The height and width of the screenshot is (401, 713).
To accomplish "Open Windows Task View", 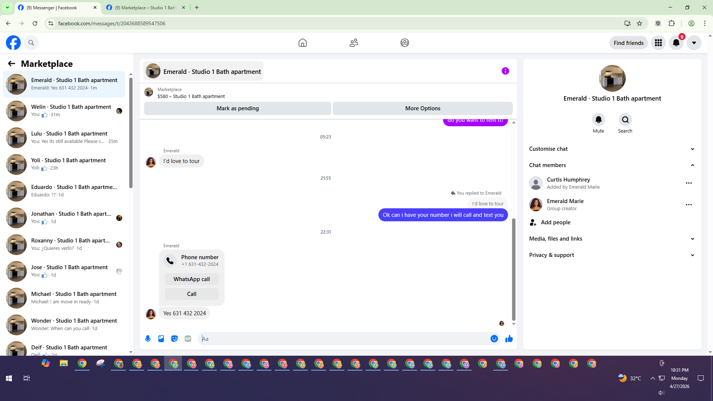I will (27, 378).
